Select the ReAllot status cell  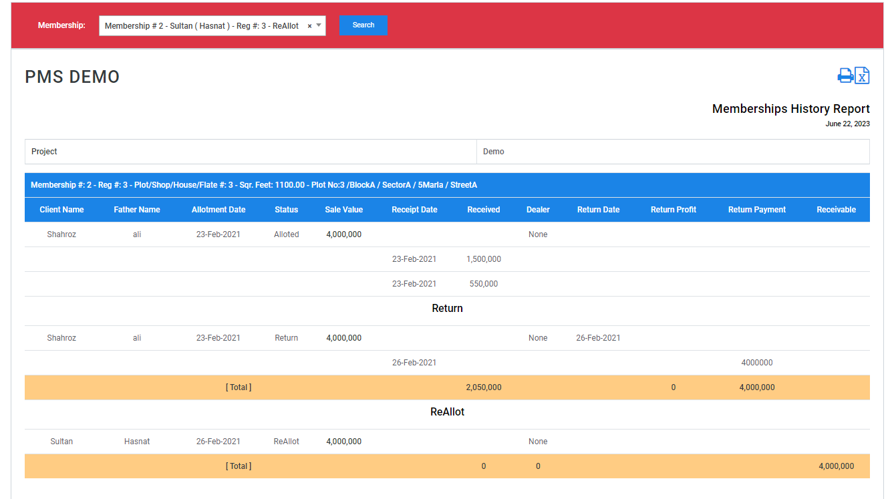coord(286,442)
